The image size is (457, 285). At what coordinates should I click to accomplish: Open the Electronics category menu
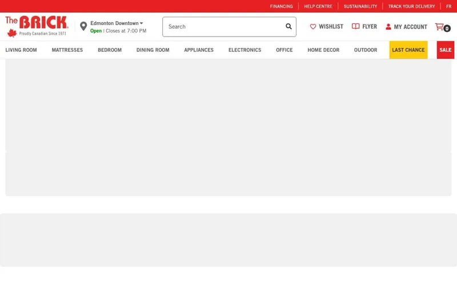245,50
